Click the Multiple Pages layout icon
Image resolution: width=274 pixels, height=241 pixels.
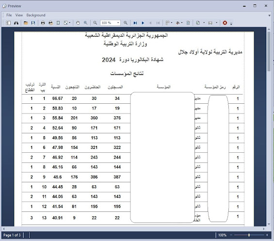pos(167,23)
